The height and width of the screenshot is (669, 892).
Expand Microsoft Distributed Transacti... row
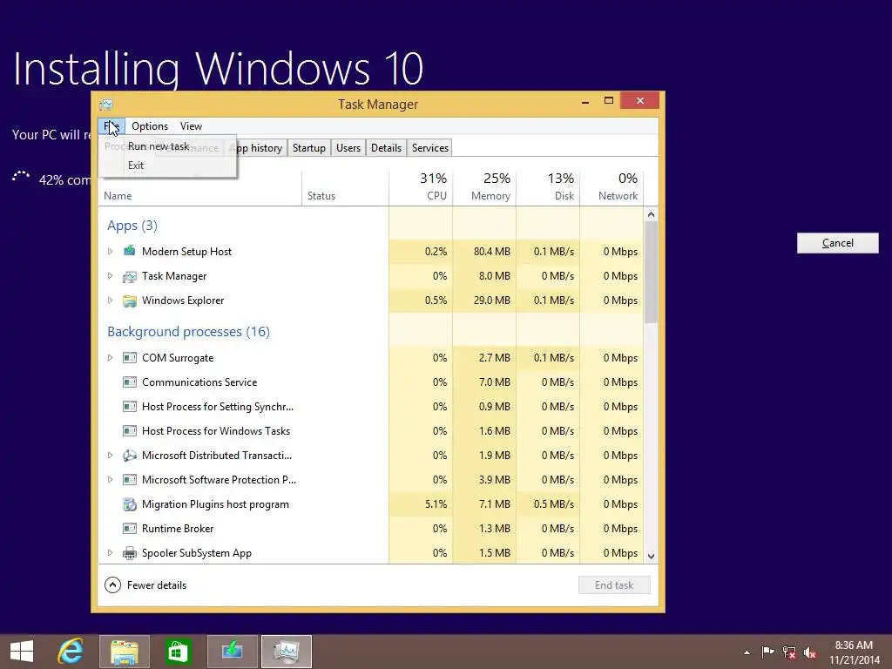[x=111, y=455]
